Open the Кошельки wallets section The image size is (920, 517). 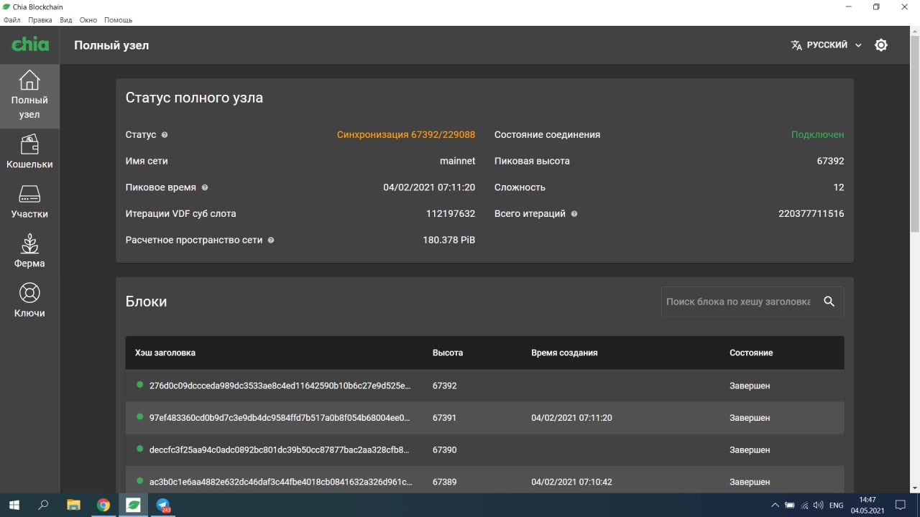(29, 152)
